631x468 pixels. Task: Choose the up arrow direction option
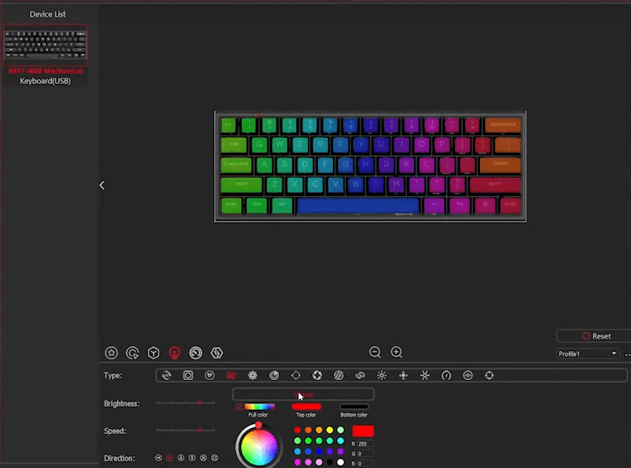click(x=180, y=457)
